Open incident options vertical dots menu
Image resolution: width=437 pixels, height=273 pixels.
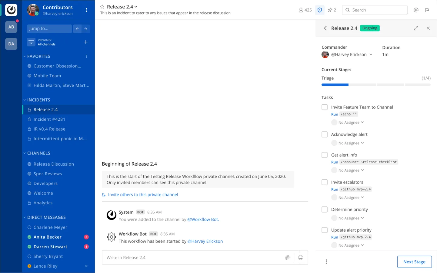[326, 262]
